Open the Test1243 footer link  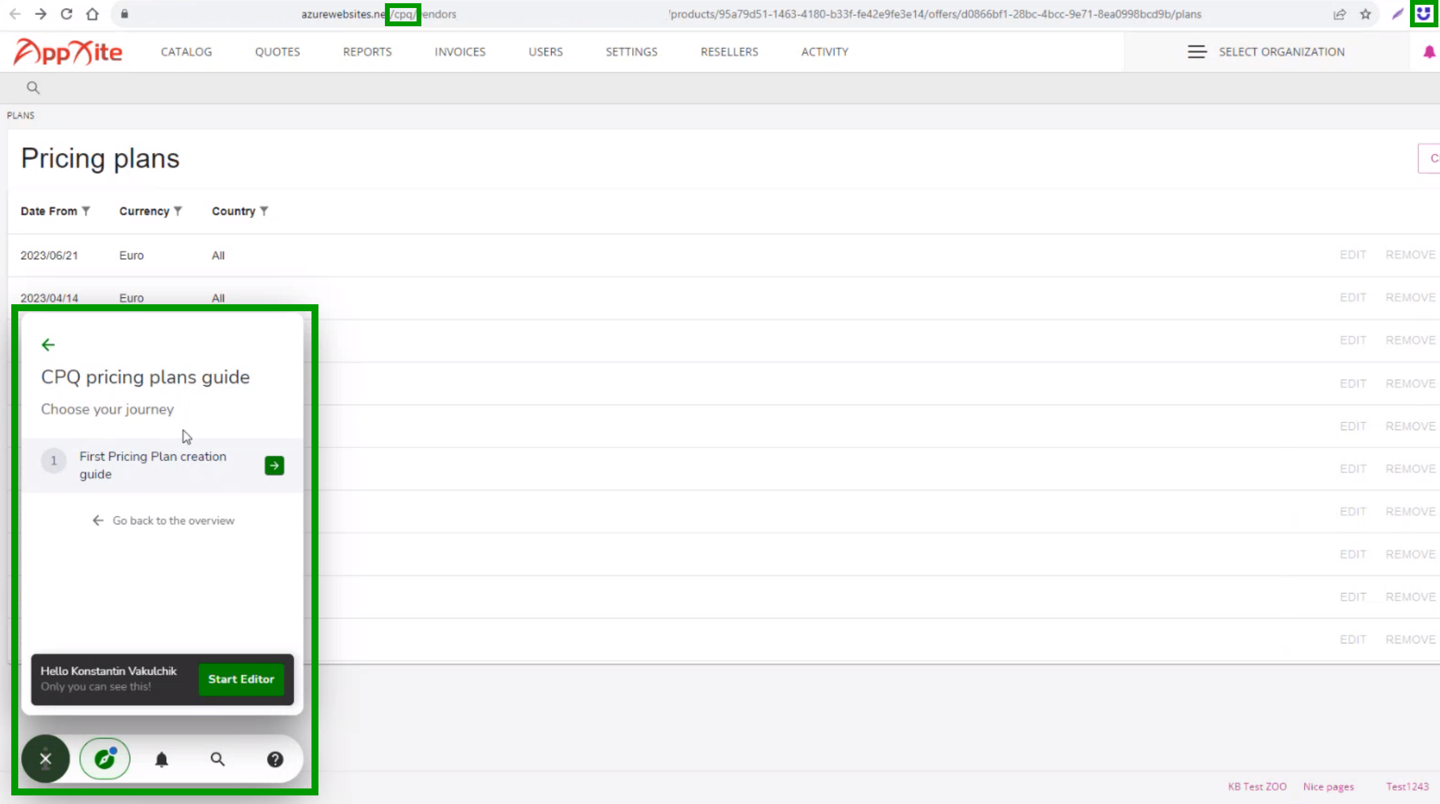1407,786
